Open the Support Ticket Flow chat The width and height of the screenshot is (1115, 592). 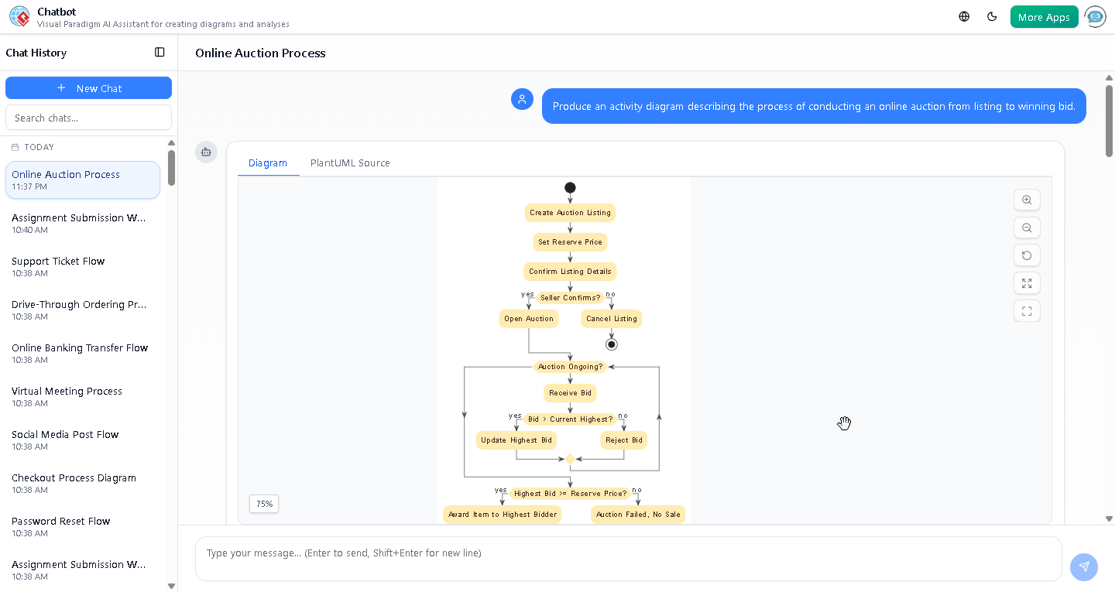pyautogui.click(x=58, y=261)
